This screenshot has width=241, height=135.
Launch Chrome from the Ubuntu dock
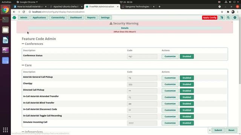point(5,9)
